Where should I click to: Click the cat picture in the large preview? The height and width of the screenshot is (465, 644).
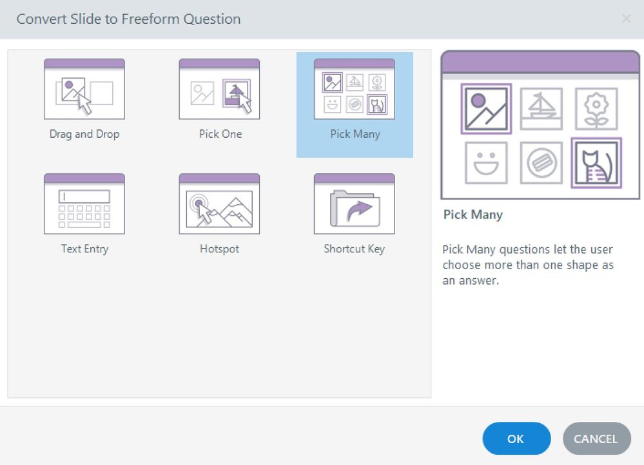click(x=596, y=163)
